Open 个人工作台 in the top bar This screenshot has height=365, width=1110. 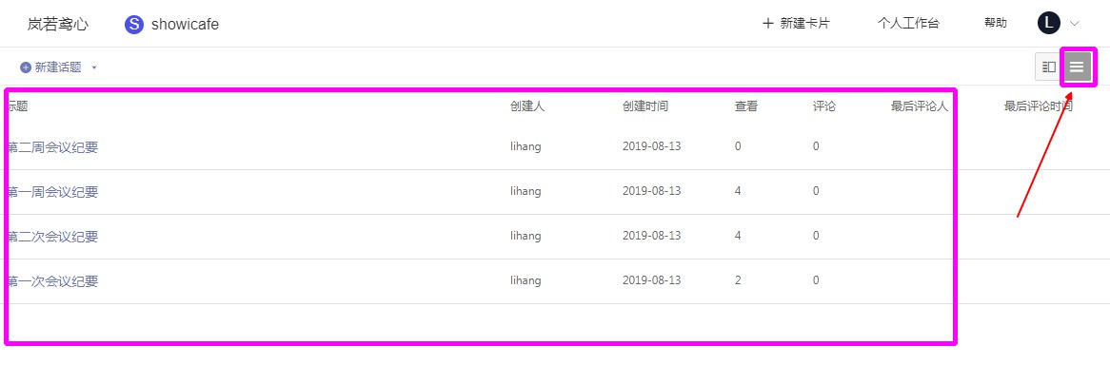pos(908,24)
